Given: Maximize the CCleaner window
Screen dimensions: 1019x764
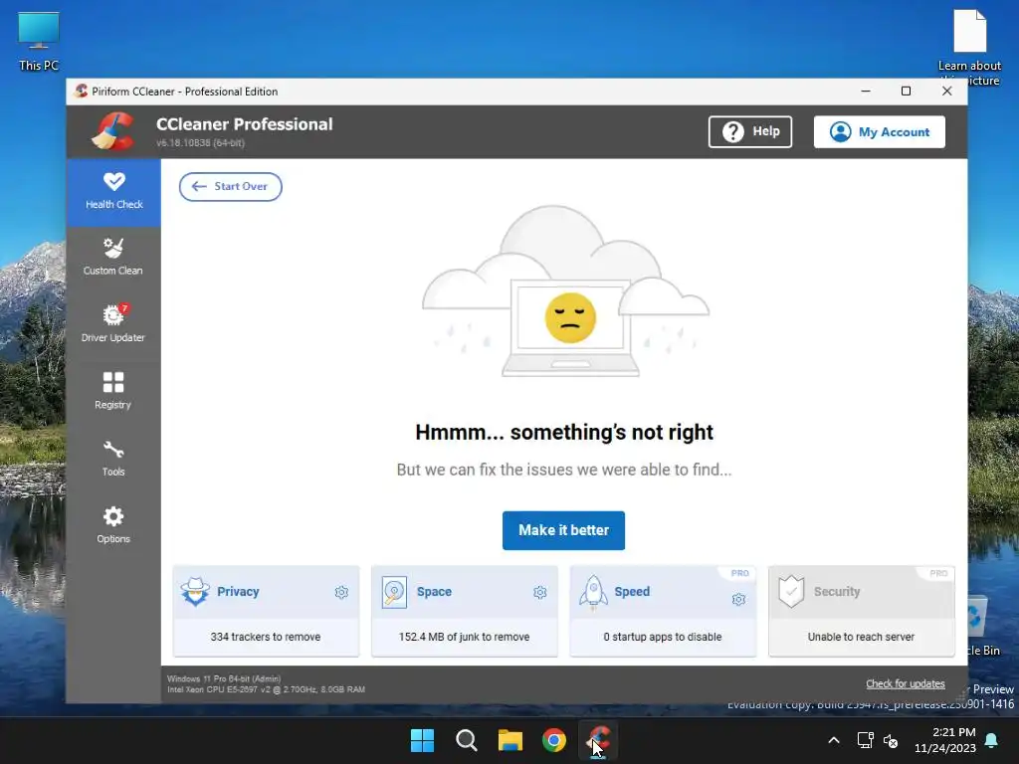Looking at the screenshot, I should 906,91.
